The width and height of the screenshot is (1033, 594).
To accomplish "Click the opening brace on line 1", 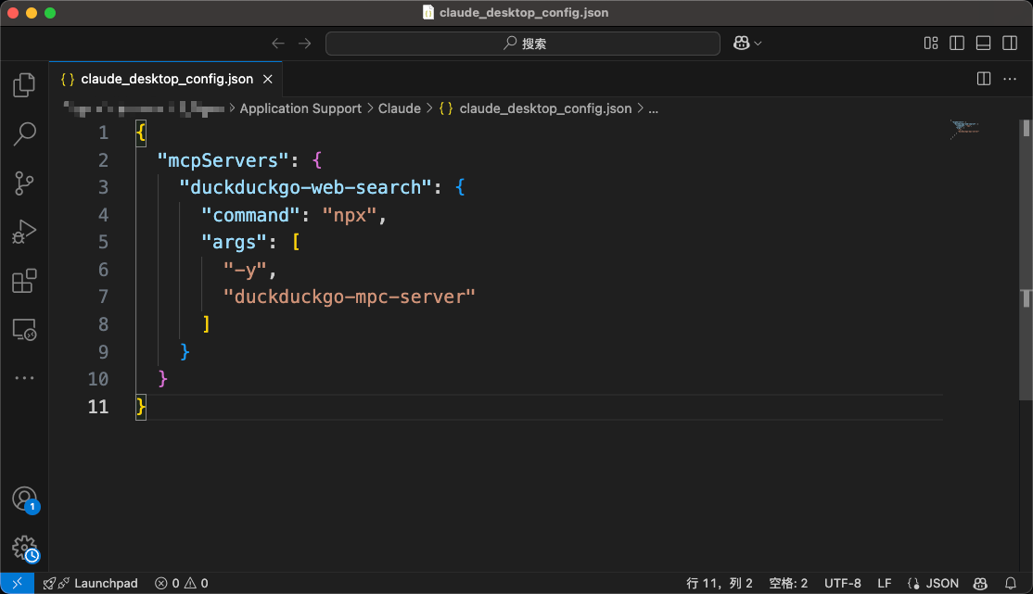I will coord(140,133).
